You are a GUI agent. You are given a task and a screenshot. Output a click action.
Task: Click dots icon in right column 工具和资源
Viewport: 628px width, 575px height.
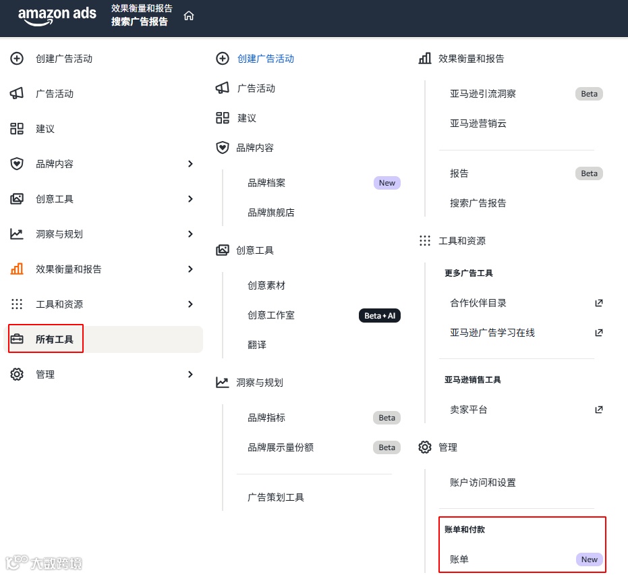[x=425, y=240]
